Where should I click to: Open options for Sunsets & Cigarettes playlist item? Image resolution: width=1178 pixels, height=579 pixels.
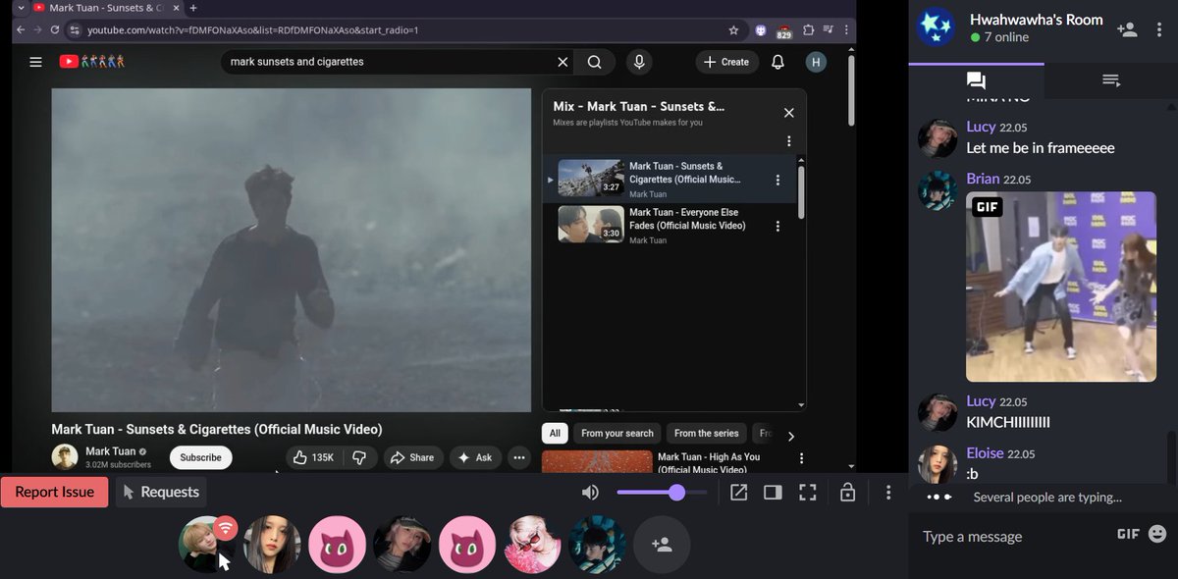click(777, 180)
